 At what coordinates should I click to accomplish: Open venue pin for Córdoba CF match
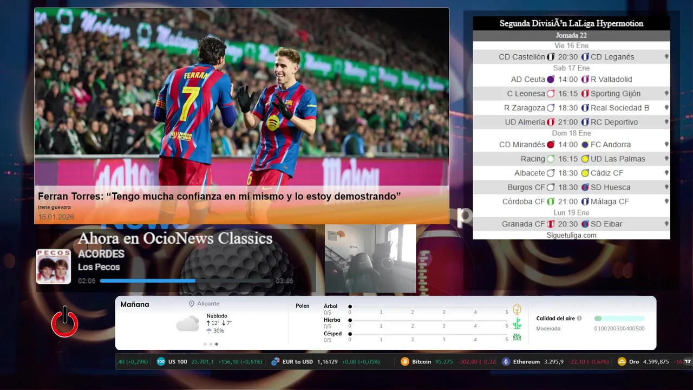(666, 201)
